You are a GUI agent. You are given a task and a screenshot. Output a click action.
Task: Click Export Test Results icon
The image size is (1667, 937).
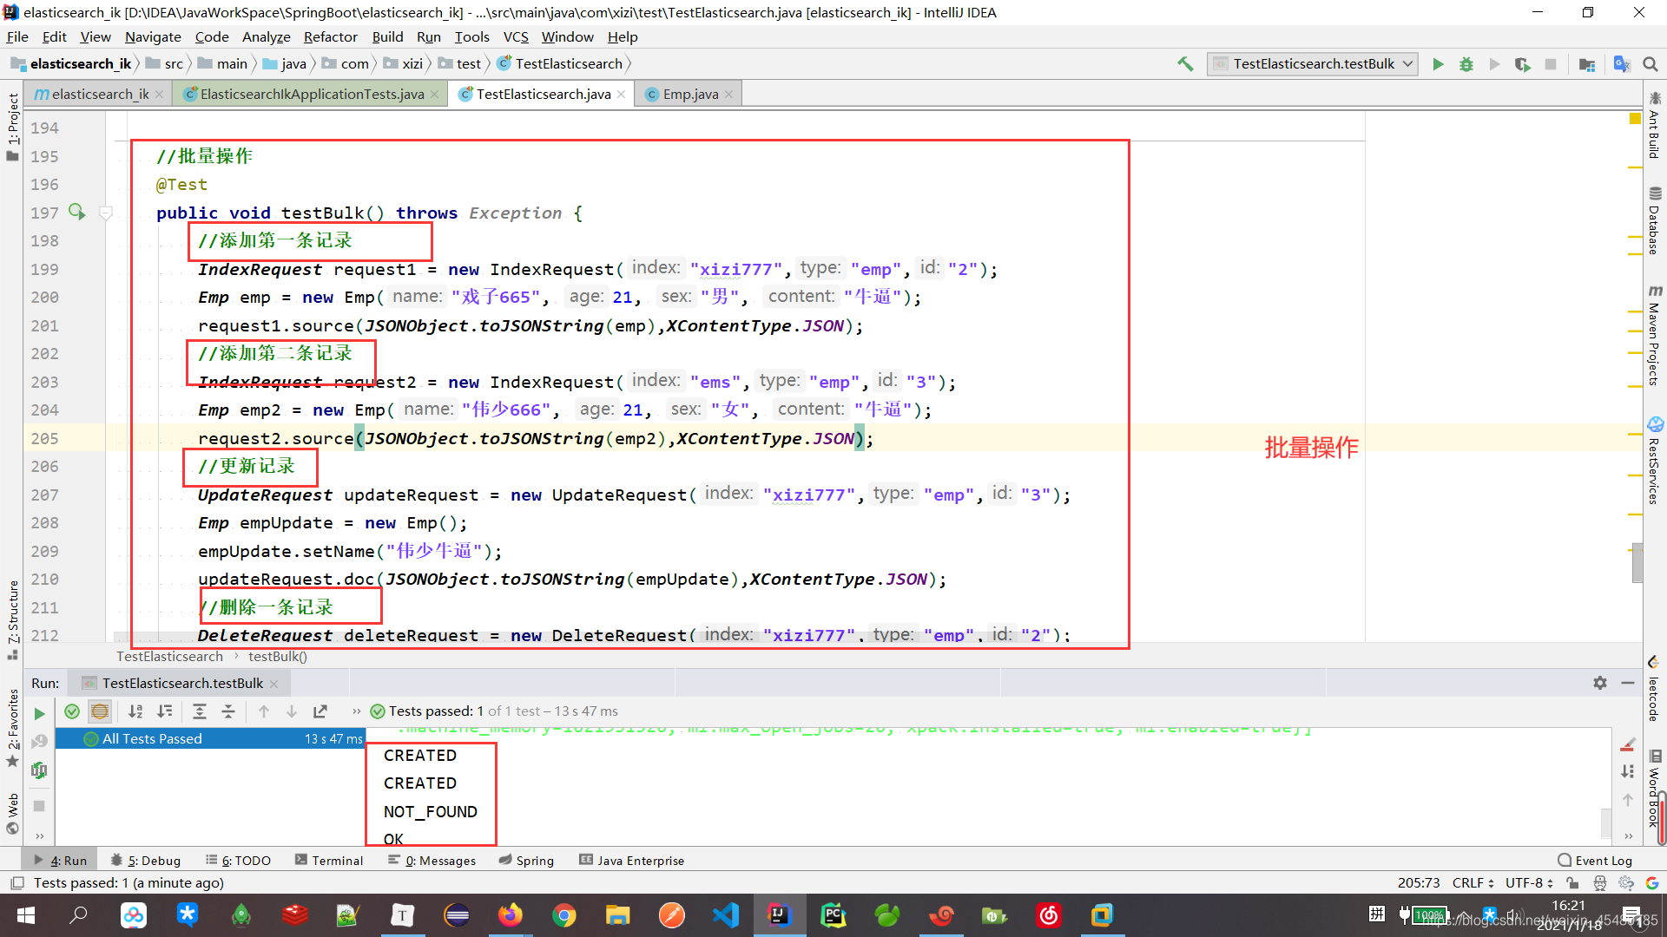(320, 711)
